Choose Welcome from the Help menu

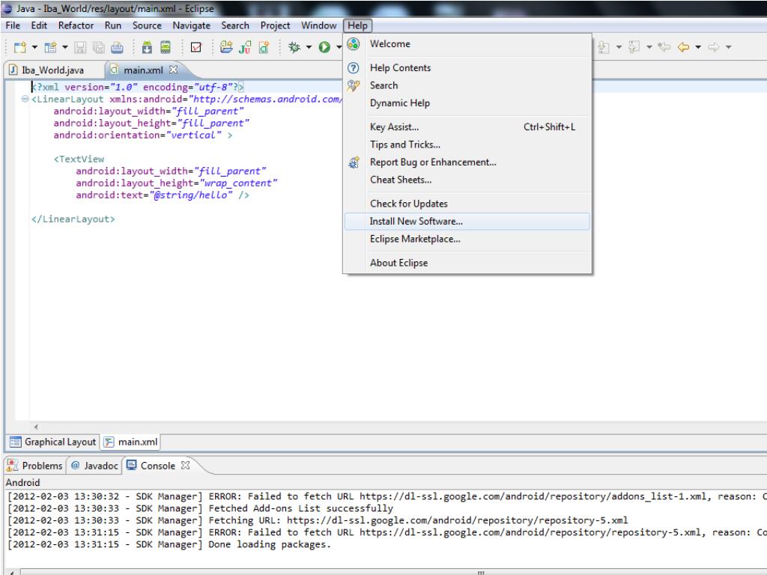point(467,44)
